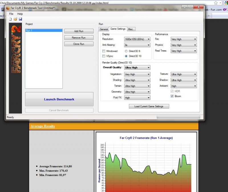Select the Direct3D 9 radio button
This screenshot has height=192, width=228.
click(126, 51)
